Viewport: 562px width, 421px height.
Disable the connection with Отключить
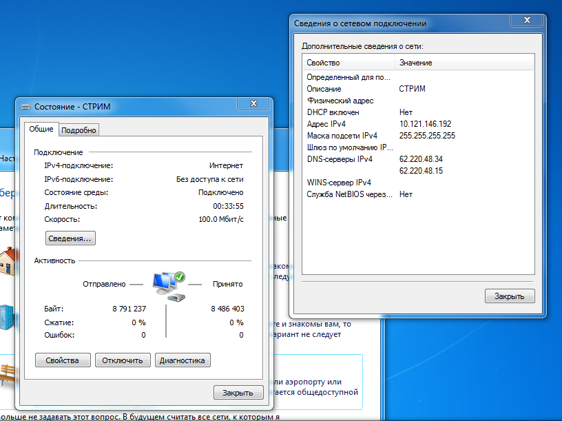[x=123, y=360]
